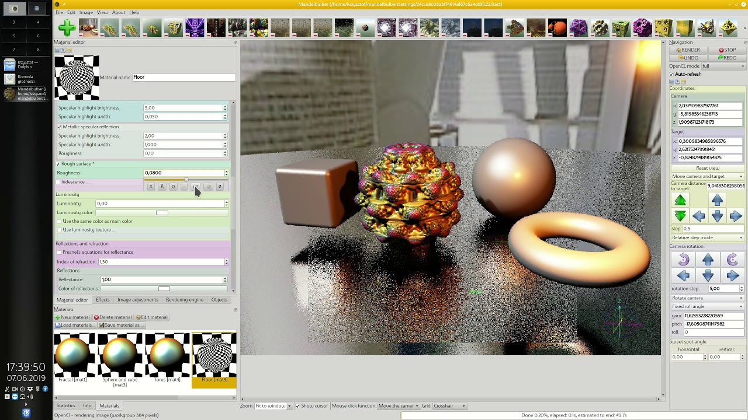
Task: Switch to the Rendering engine tab
Action: [x=185, y=300]
